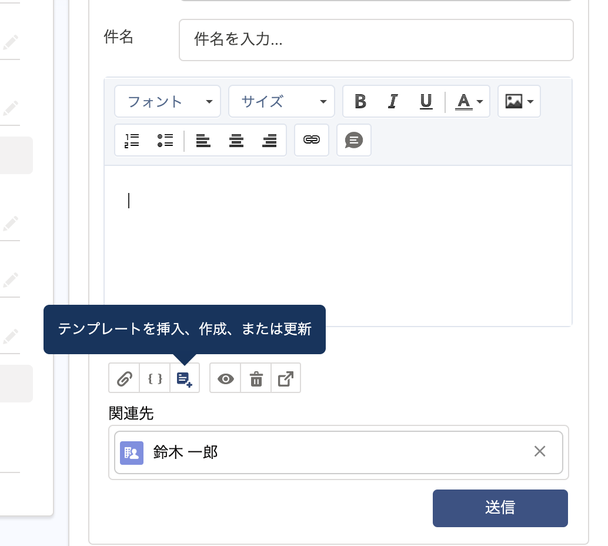Image resolution: width=608 pixels, height=546 pixels.
Task: Open the insert image dropdown
Action: tap(519, 102)
